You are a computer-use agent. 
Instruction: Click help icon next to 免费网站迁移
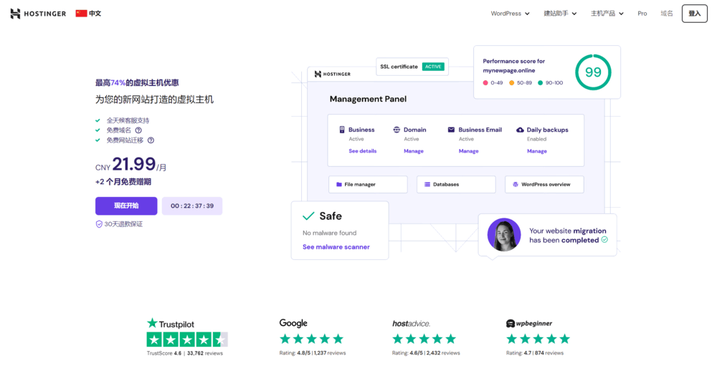coord(151,140)
